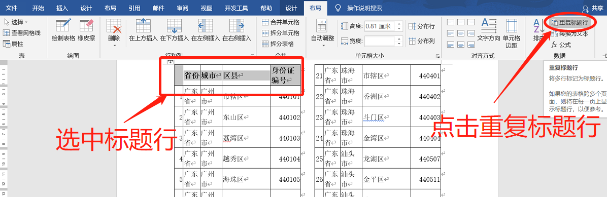Switch to the 引用 tab

pos(134,8)
